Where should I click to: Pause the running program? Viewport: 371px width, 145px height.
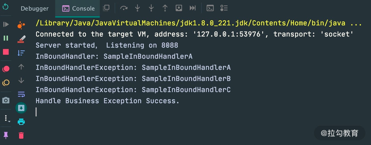[6, 38]
